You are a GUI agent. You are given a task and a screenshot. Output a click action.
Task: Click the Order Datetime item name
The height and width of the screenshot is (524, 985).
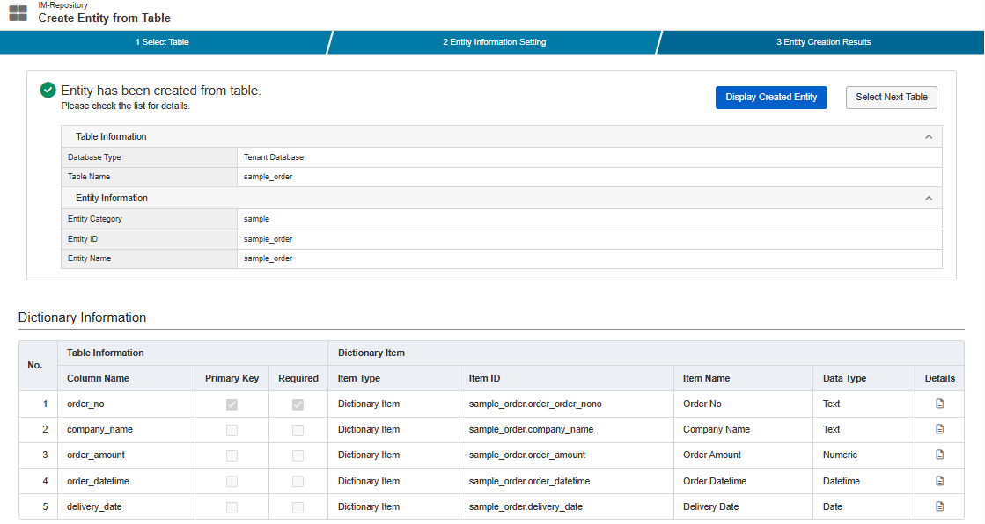point(715,481)
